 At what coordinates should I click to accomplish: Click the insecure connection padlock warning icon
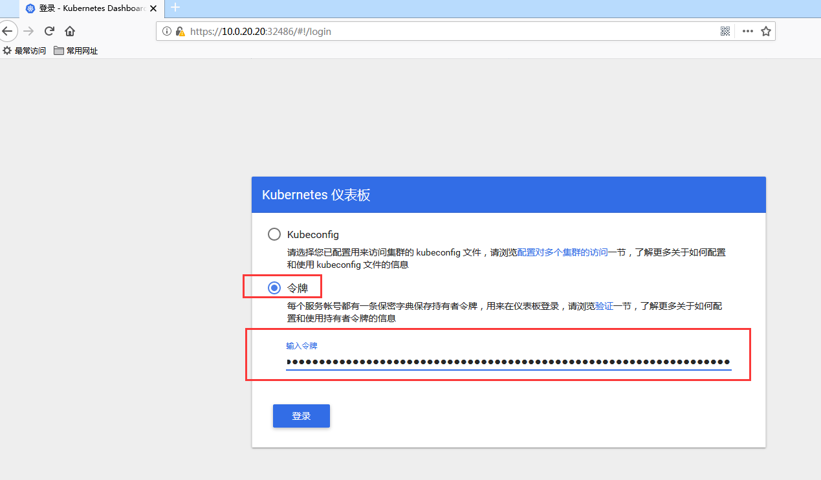(180, 31)
